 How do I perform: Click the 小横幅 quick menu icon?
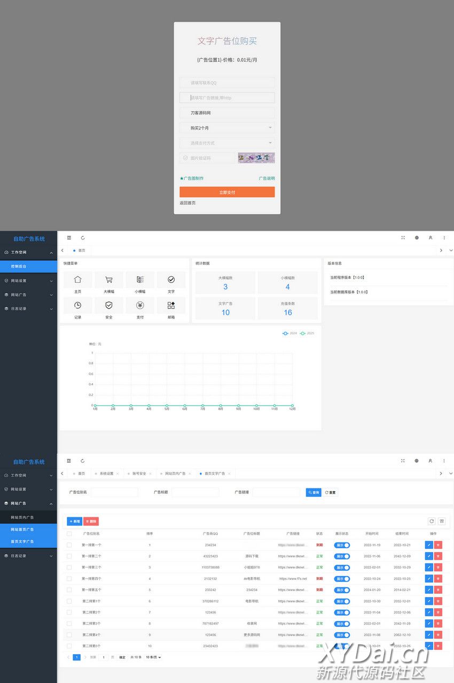tap(140, 280)
